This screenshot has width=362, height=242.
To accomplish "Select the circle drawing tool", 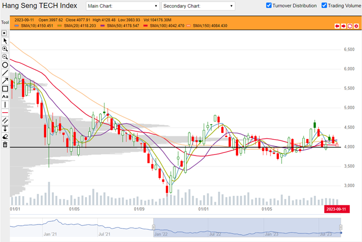I will pyautogui.click(x=5, y=65).
